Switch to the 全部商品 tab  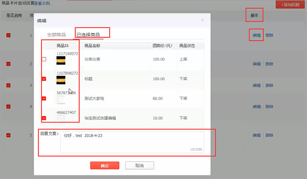(x=56, y=35)
